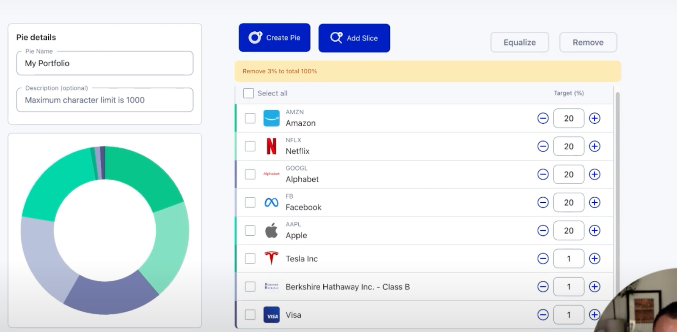The height and width of the screenshot is (332, 677).
Task: Click the NFLX ticker text
Action: pos(293,140)
